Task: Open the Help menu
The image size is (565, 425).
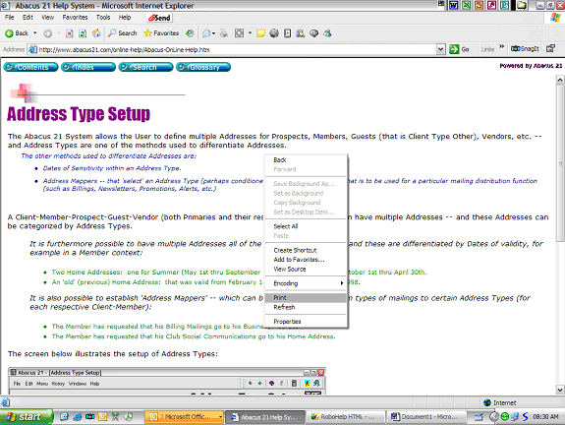Action: (x=125, y=18)
